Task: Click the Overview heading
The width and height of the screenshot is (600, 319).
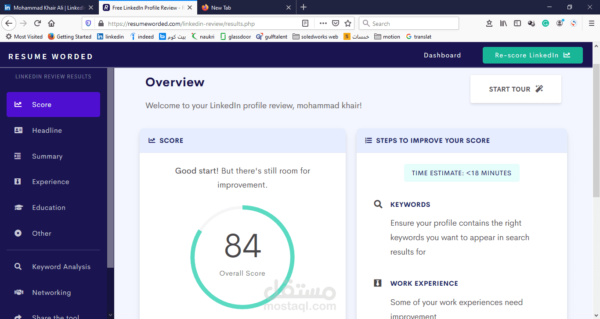Action: (x=175, y=82)
